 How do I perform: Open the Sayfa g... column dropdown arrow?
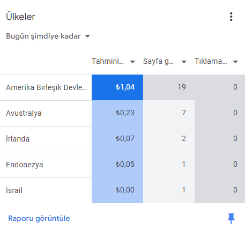(x=184, y=62)
